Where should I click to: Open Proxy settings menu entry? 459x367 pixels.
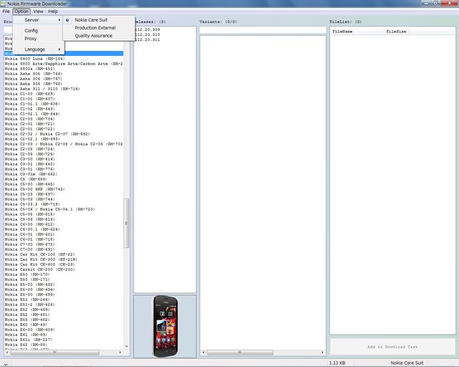tap(30, 38)
